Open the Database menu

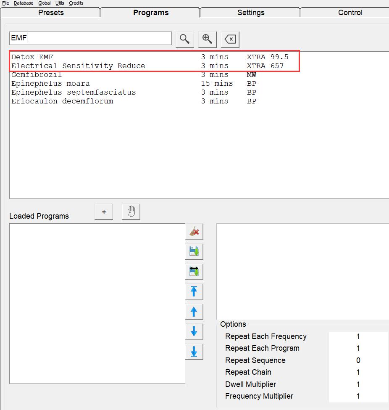pos(24,3)
